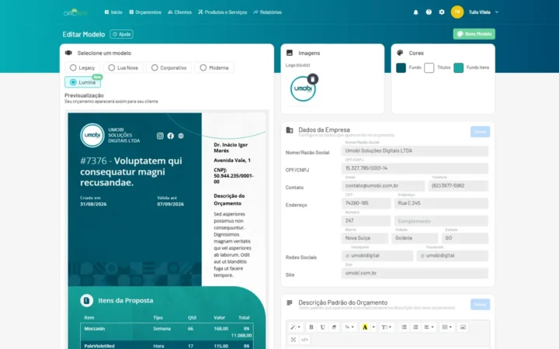Expand the user menu next to Tulio Vilela
The width and height of the screenshot is (559, 349).
click(497, 12)
